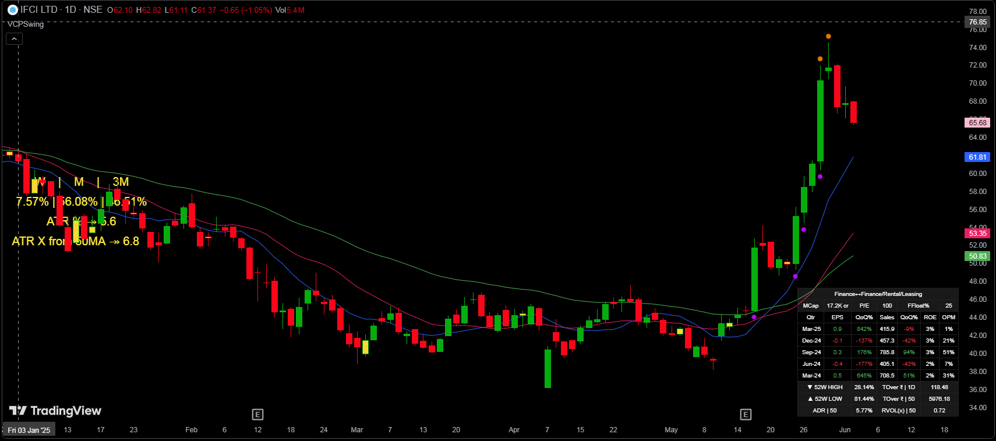The image size is (996, 441).
Task: Click the -137% QoQ value for Dec-24
Action: coord(864,341)
